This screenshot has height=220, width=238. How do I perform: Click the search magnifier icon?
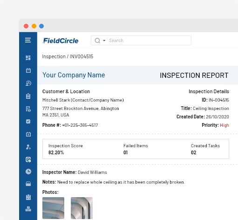tap(97, 41)
